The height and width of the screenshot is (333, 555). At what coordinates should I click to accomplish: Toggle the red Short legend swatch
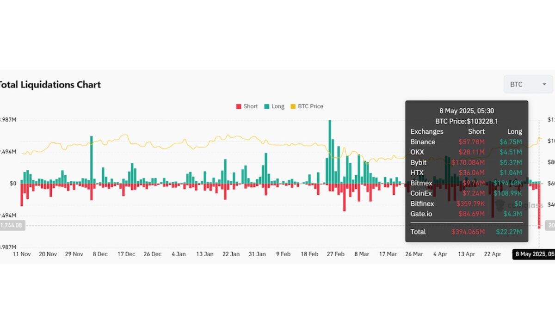click(239, 106)
